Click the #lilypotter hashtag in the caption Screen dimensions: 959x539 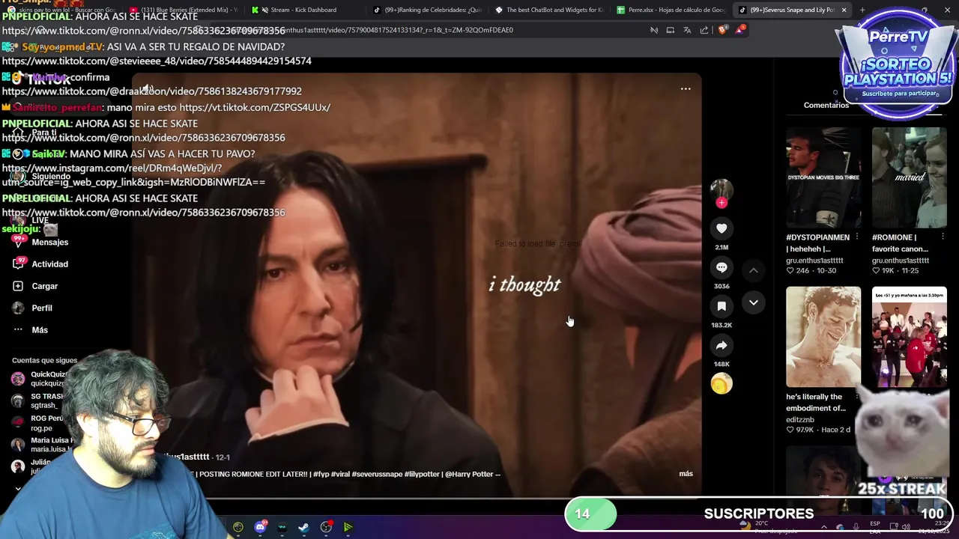pyautogui.click(x=420, y=474)
